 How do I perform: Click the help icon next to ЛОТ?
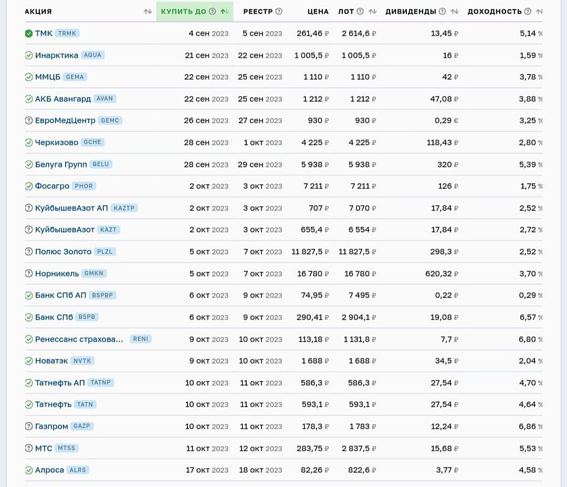click(x=360, y=12)
